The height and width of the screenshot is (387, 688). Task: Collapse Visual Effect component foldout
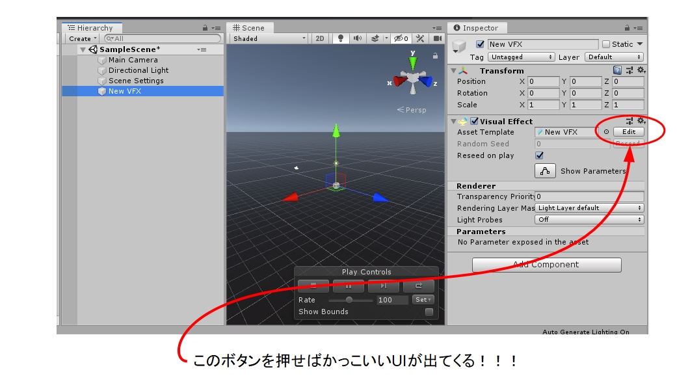coord(454,121)
